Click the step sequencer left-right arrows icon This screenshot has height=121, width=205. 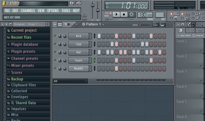pos(55,24)
